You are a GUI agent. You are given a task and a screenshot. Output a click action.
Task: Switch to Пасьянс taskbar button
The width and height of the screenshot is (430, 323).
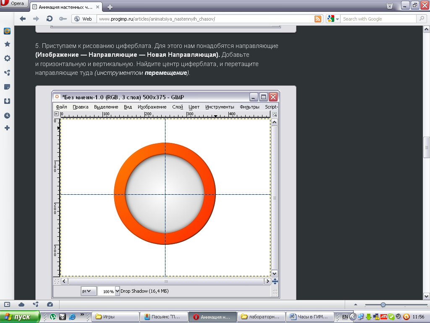(164, 317)
